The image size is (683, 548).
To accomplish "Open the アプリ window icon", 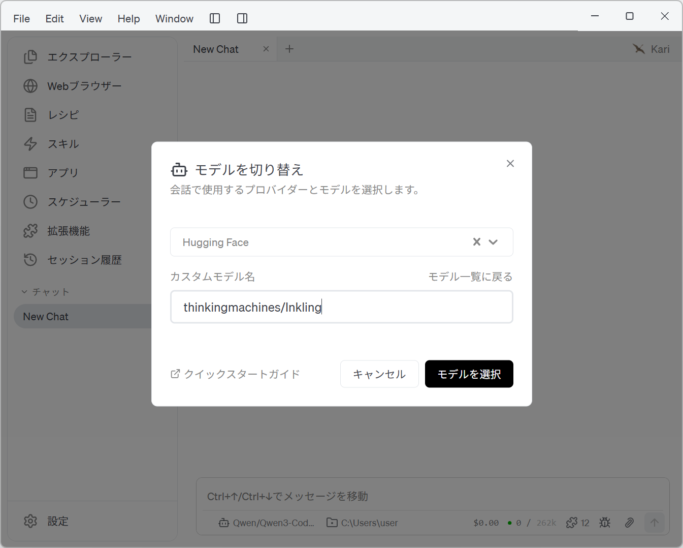I will click(30, 173).
